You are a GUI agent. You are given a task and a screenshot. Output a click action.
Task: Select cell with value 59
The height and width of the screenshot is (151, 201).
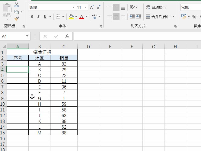(x=64, y=104)
